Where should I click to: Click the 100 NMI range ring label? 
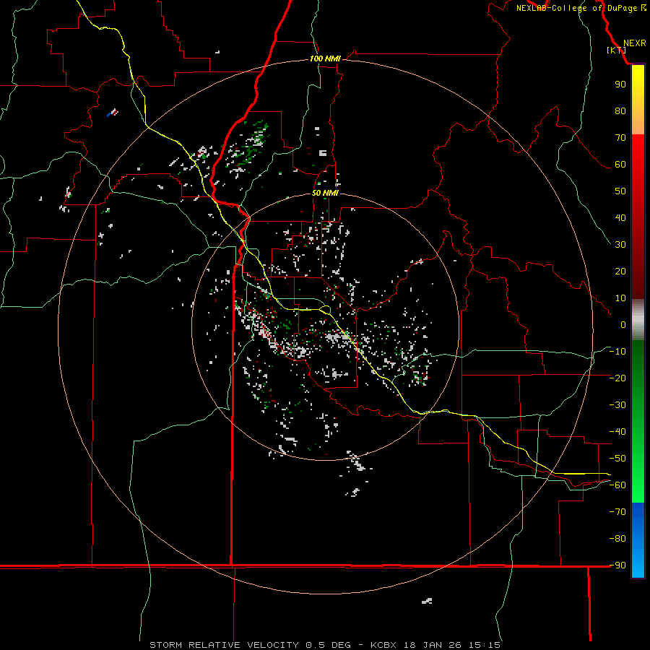[x=325, y=59]
